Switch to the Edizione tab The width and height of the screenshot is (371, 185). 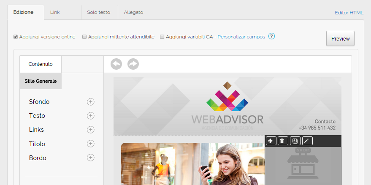pyautogui.click(x=26, y=12)
